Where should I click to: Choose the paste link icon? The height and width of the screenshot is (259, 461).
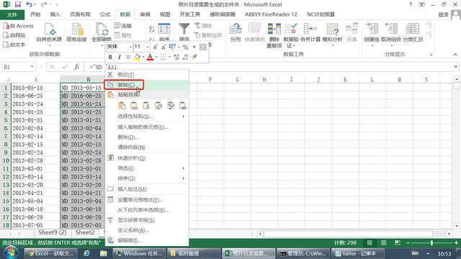pyautogui.click(x=182, y=106)
